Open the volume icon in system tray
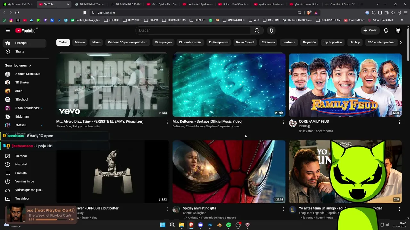The height and width of the screenshot is (230, 410). coord(387,225)
